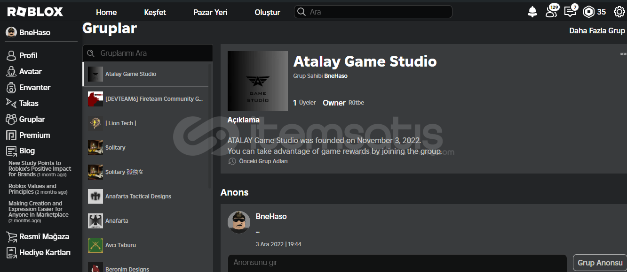Screen dimensions: 627x272
Task: Click the Daha Fazla Grup link
Action: coord(597,30)
